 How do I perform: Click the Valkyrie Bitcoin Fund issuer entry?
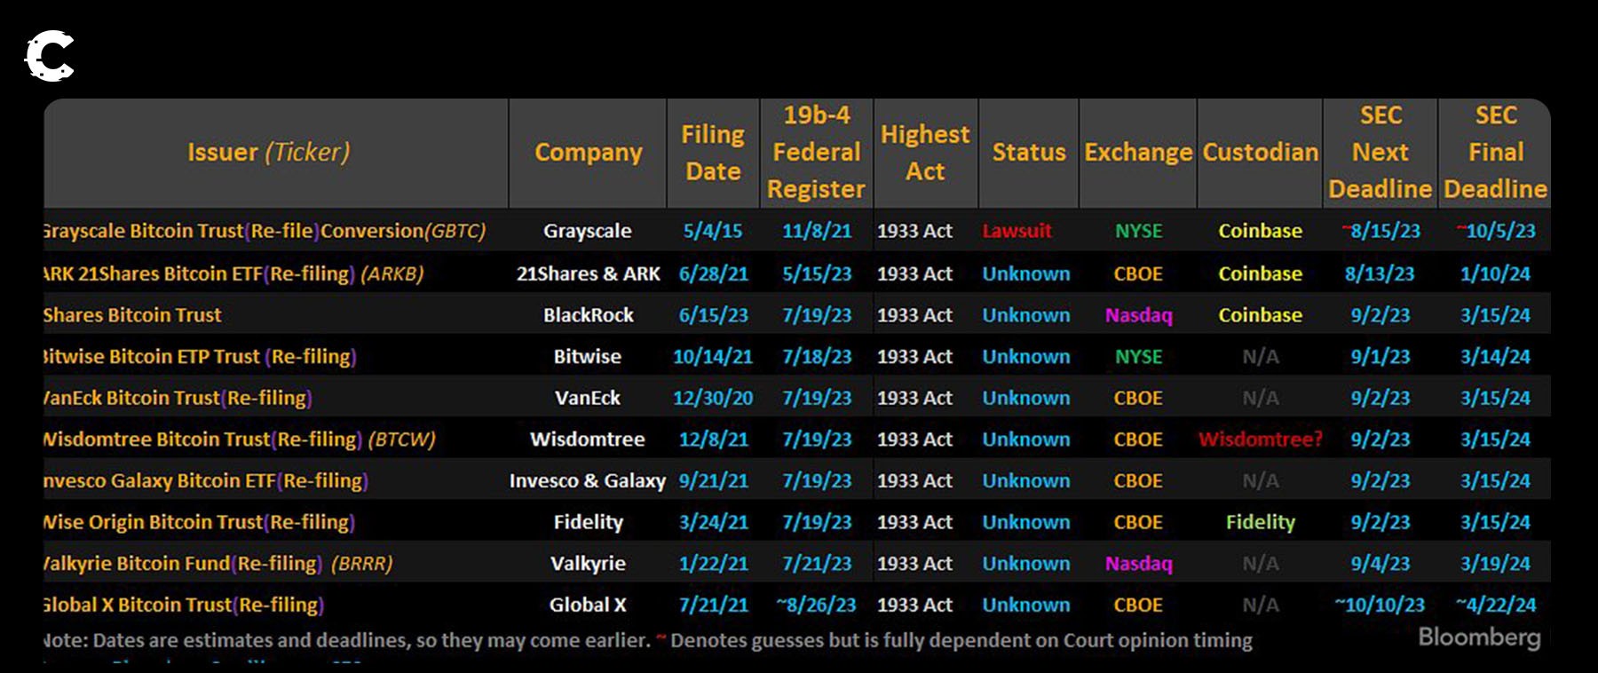click(218, 564)
